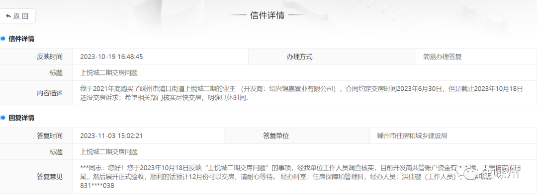Screen dimensions: 537x196
Task: Click the 返回 back button
Action: point(17,16)
